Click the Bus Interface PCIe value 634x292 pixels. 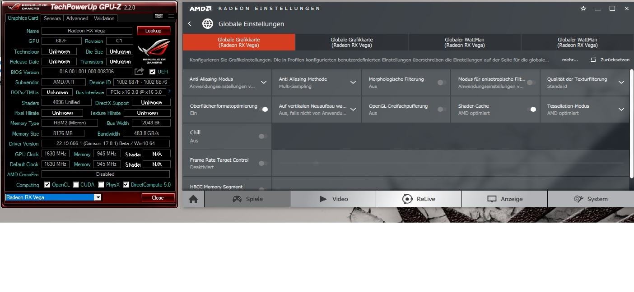coord(136,92)
